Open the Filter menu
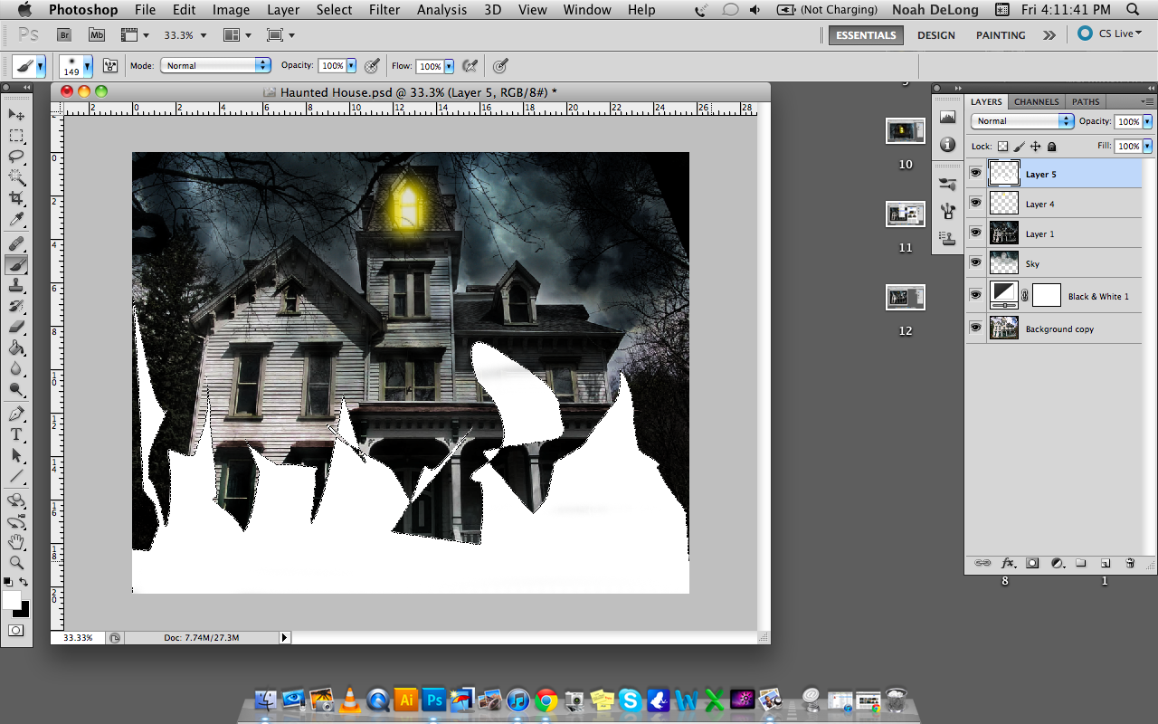Viewport: 1158px width, 724px height. [384, 10]
